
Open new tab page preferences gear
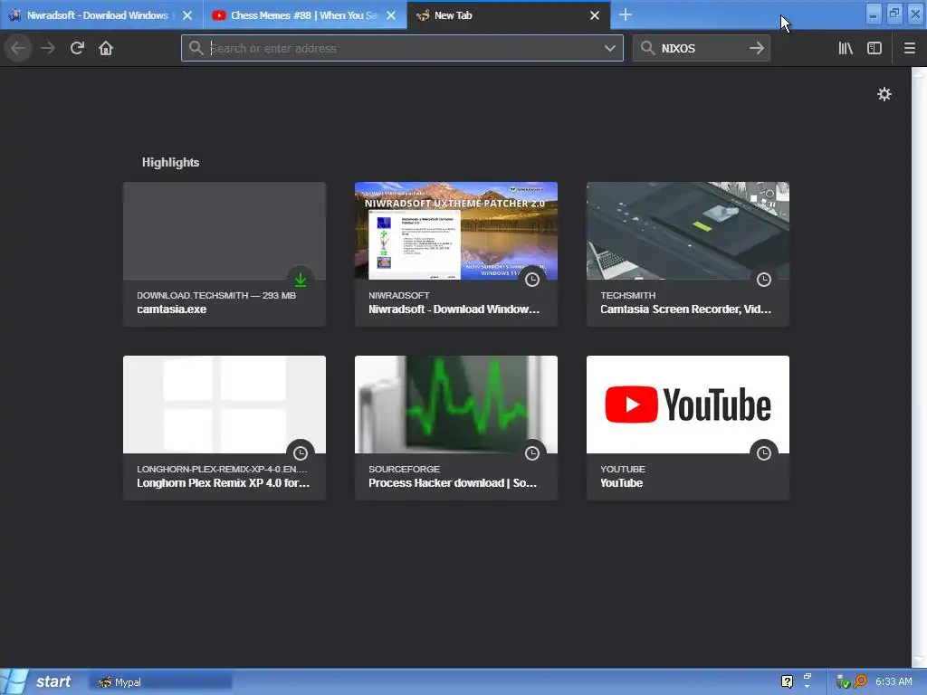[884, 94]
